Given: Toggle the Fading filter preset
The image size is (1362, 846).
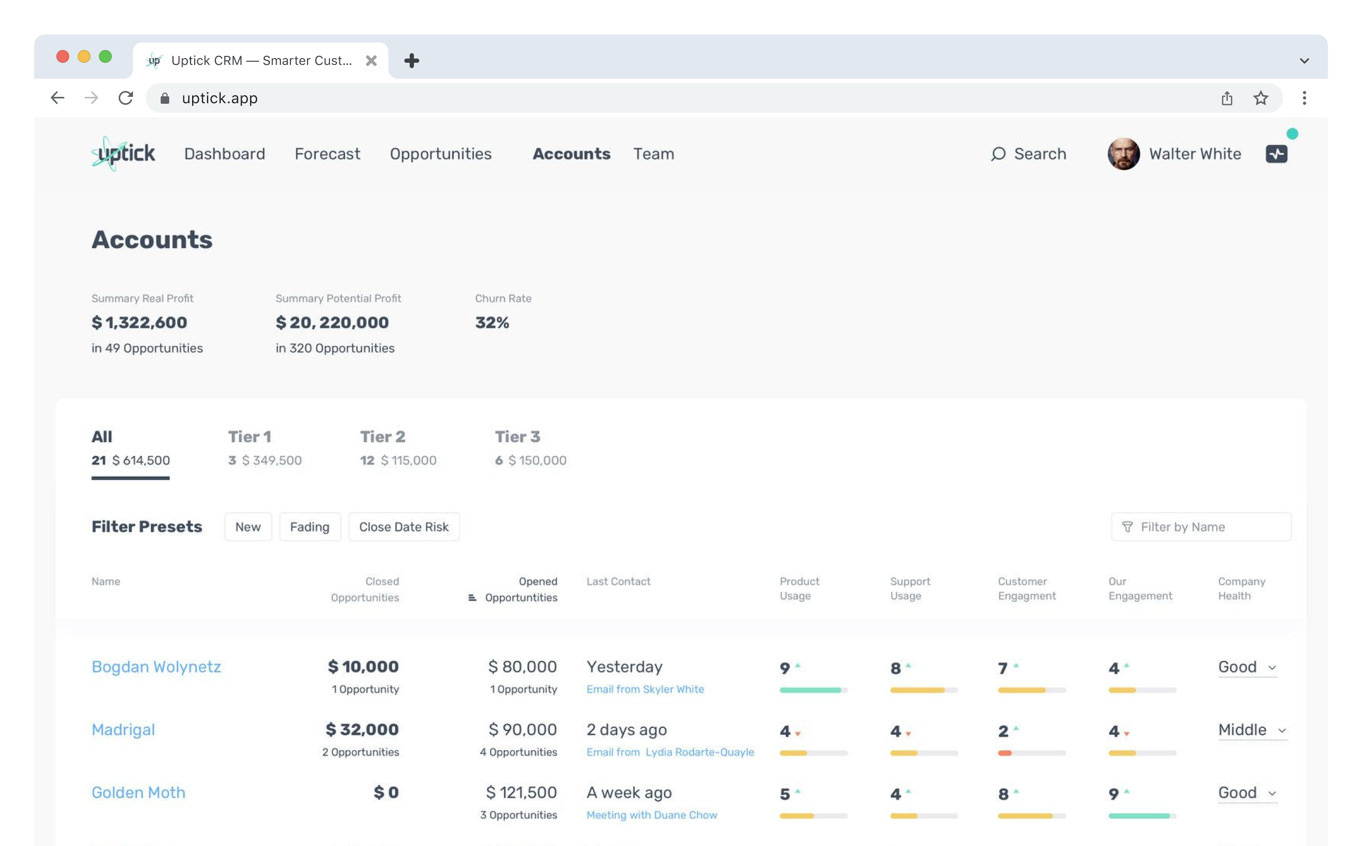Looking at the screenshot, I should pyautogui.click(x=309, y=527).
